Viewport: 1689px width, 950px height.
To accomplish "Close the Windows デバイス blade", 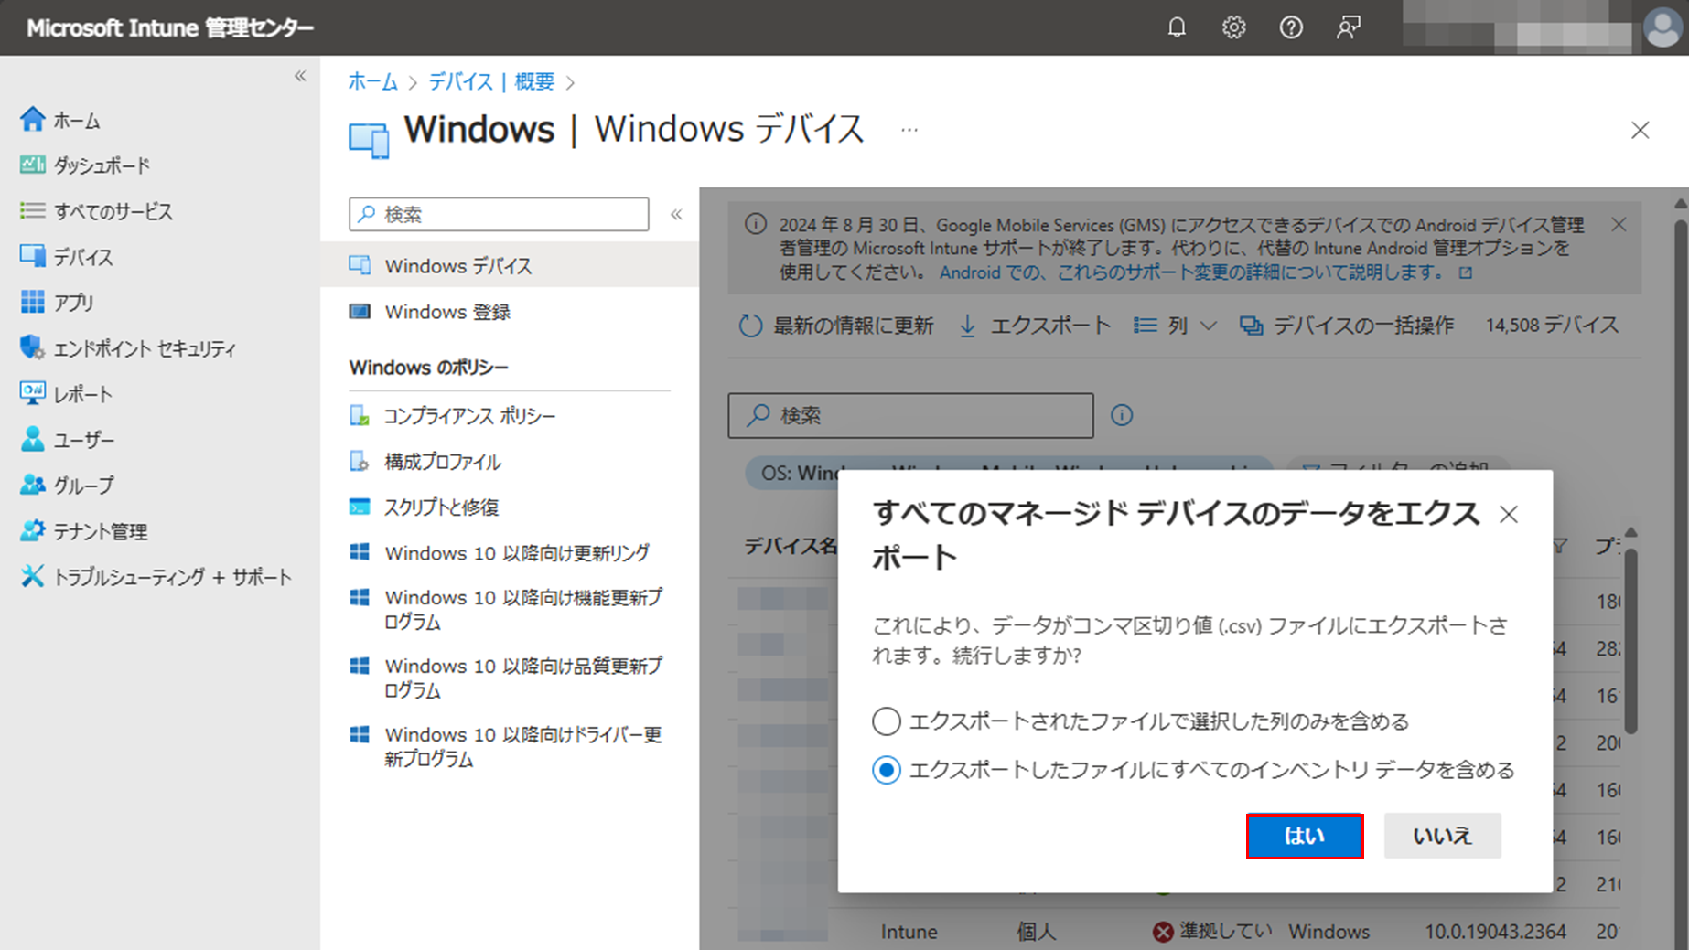I will point(1640,130).
